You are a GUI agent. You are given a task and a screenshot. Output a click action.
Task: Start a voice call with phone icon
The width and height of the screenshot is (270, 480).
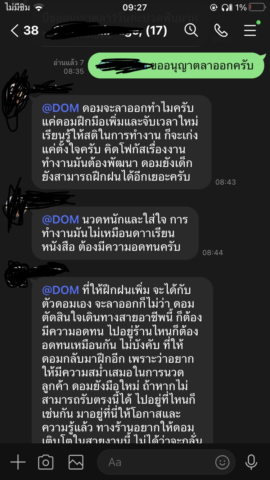point(221,31)
